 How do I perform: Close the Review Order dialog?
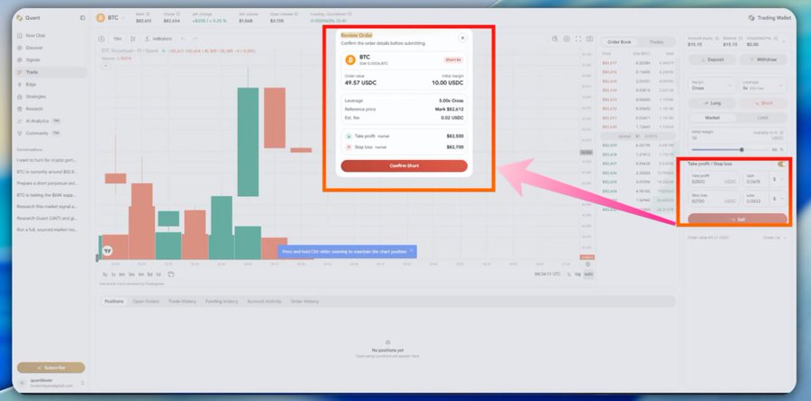462,38
